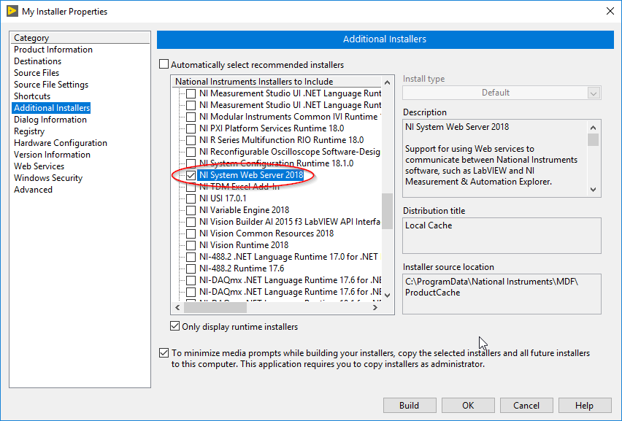622x421 pixels.
Task: Click installer list scroll-right arrow
Action: 375,308
